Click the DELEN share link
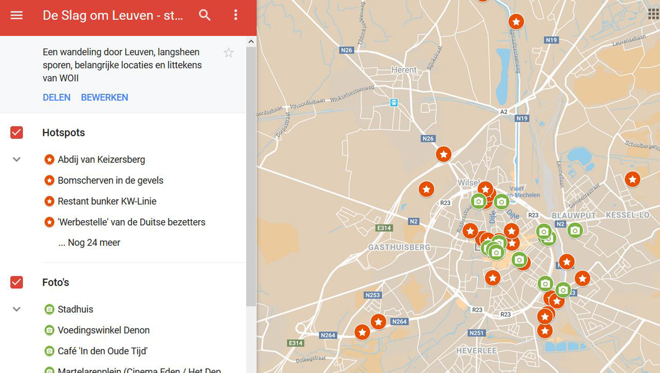The width and height of the screenshot is (660, 373). coord(57,97)
